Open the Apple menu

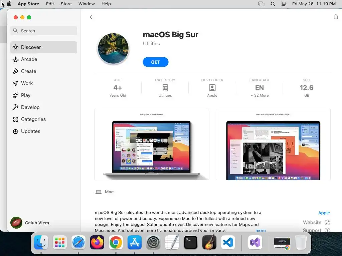[9, 4]
